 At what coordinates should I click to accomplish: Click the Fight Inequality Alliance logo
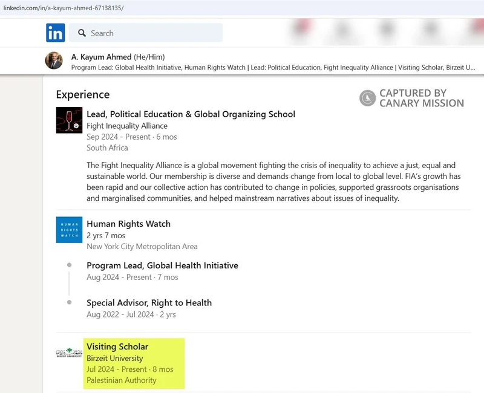69,120
